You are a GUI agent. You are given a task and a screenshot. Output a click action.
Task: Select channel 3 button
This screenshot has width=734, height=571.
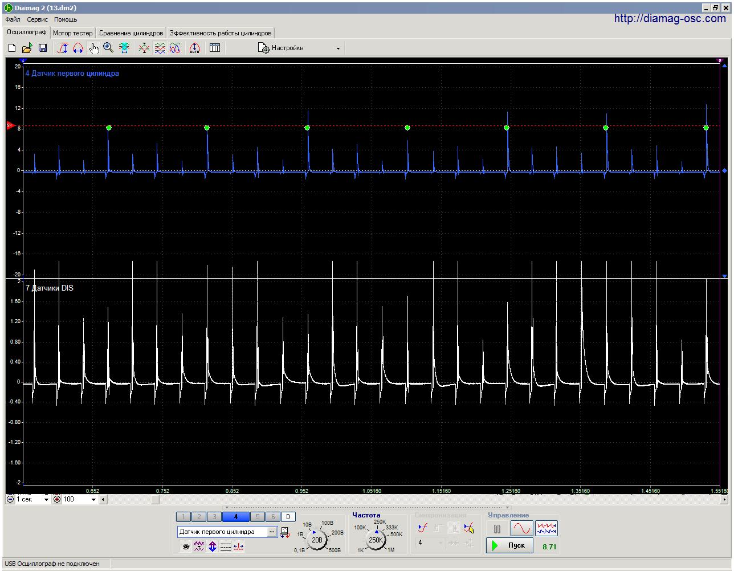click(214, 517)
